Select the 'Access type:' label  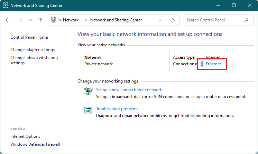184,57
